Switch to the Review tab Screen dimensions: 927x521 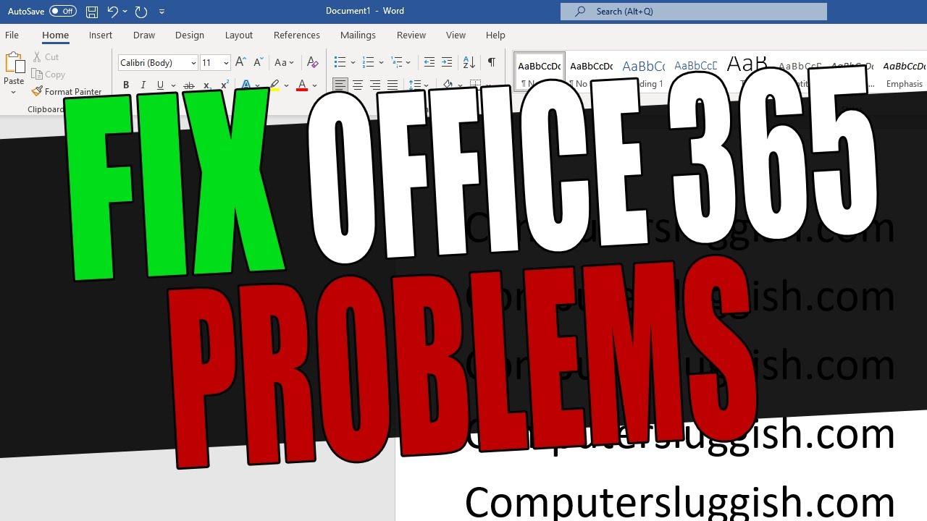[411, 35]
